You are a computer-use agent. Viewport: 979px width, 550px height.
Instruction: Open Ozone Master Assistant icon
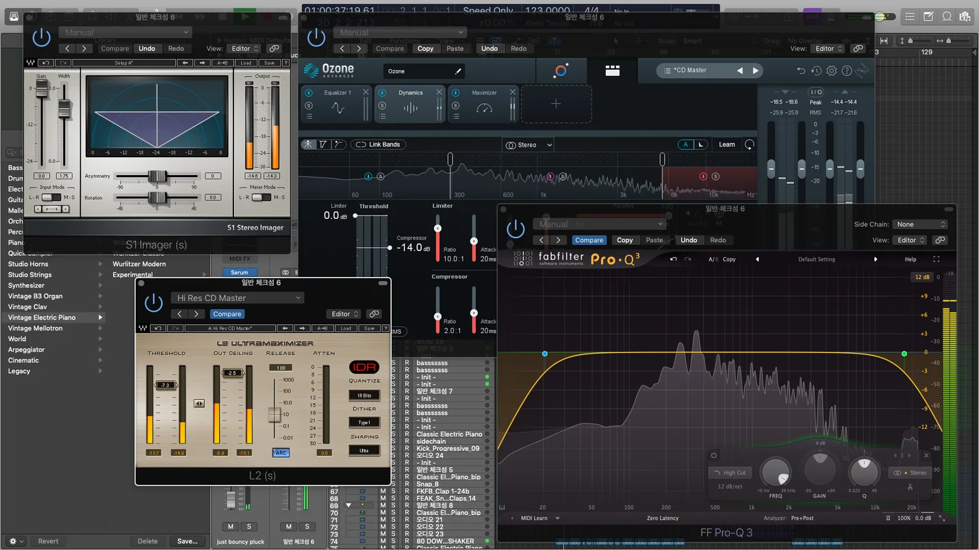(x=561, y=70)
